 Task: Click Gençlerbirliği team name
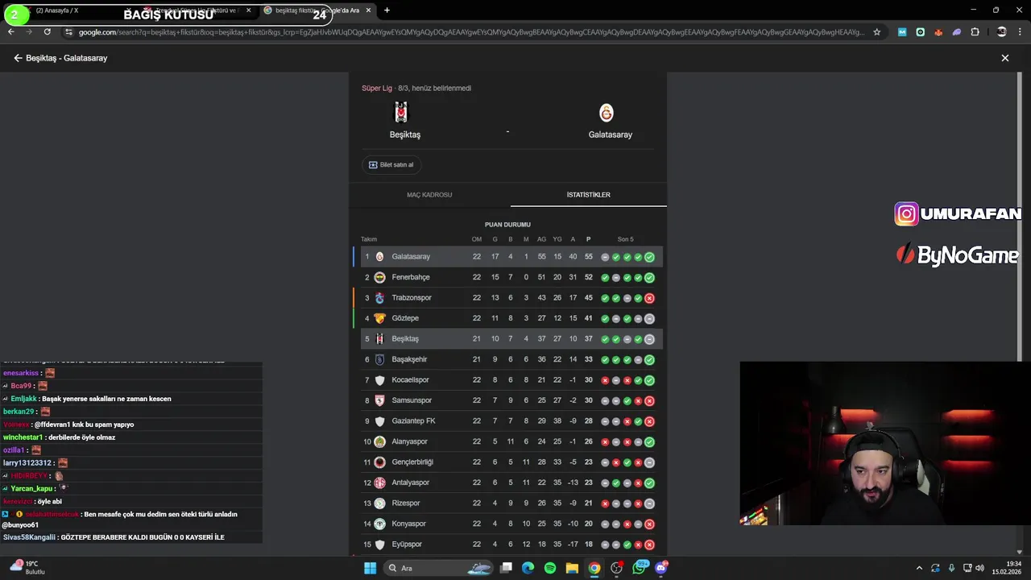coord(412,462)
